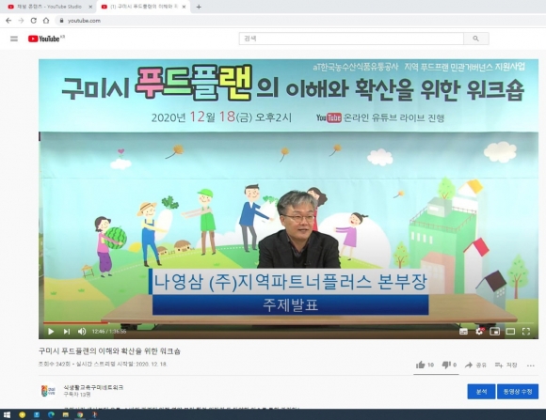
Task: Click the 12:46 / 1:36:55 time display
Action: (x=109, y=332)
